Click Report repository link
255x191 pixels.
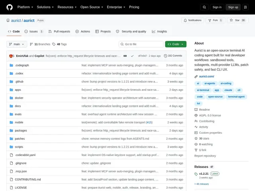tap(205, 156)
